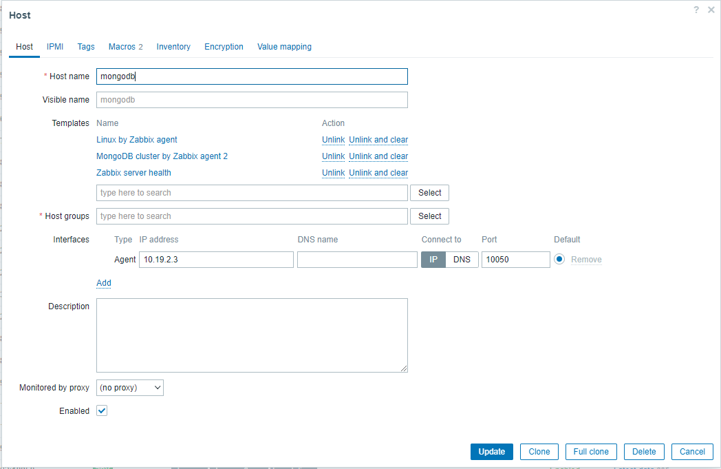Toggle the Enabled checkbox
Image resolution: width=721 pixels, height=469 pixels.
[x=102, y=410]
